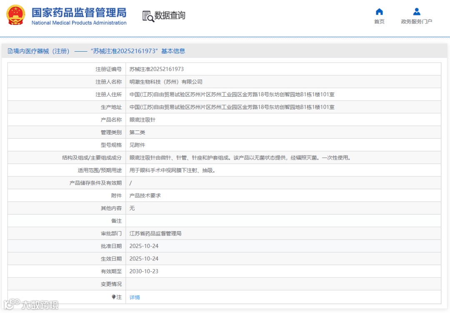Click the lightbulb icon next to 注
Viewport: 450px width, 313px height.
coord(114,297)
